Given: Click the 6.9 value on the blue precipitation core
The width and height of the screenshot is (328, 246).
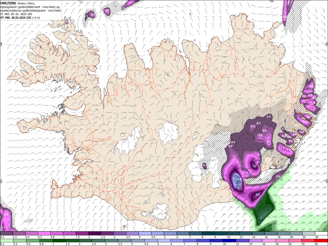Looking at the screenshot, I should tap(239, 179).
